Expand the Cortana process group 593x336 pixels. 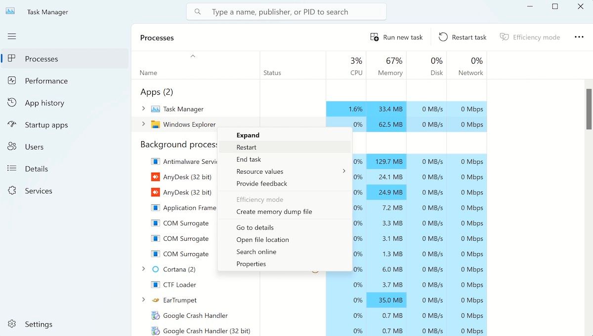coord(143,269)
